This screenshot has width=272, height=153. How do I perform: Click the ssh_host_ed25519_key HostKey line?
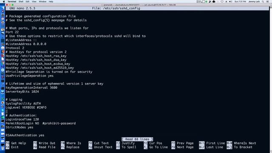click(x=40, y=68)
